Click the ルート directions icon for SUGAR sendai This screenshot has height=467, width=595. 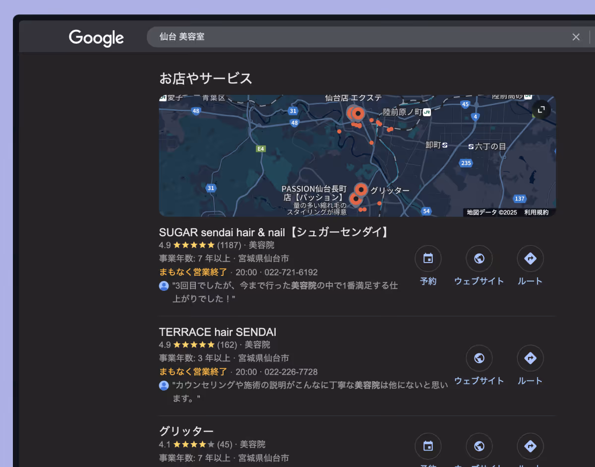pos(530,259)
